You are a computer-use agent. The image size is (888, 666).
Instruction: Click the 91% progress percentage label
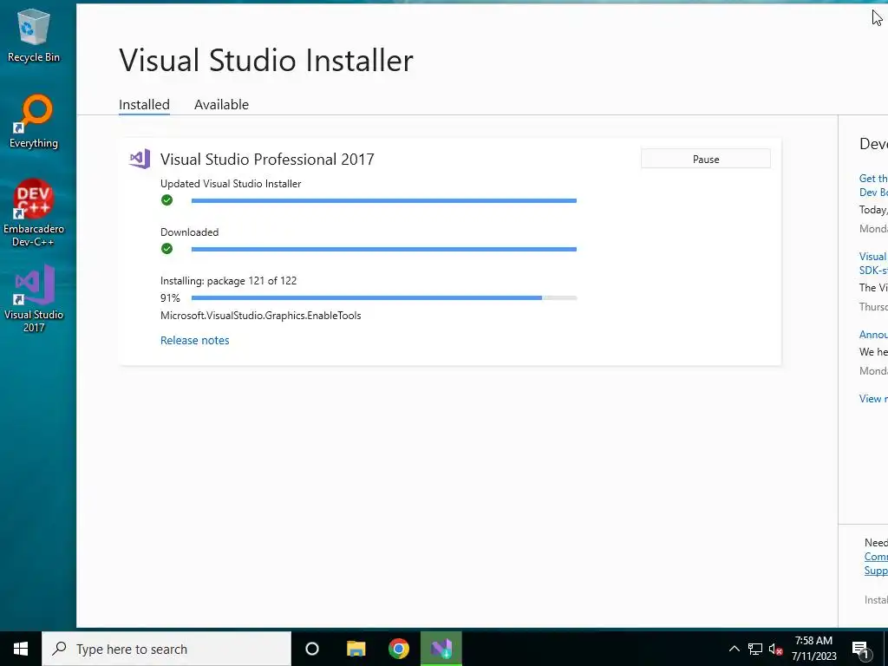[170, 298]
